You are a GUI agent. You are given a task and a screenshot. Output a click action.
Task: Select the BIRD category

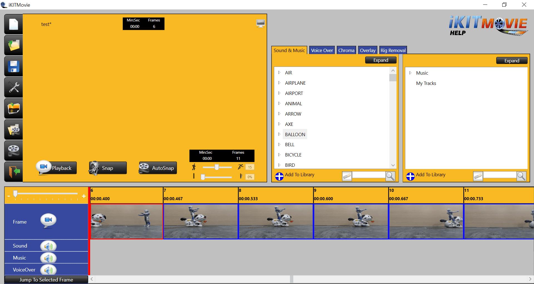pyautogui.click(x=290, y=165)
